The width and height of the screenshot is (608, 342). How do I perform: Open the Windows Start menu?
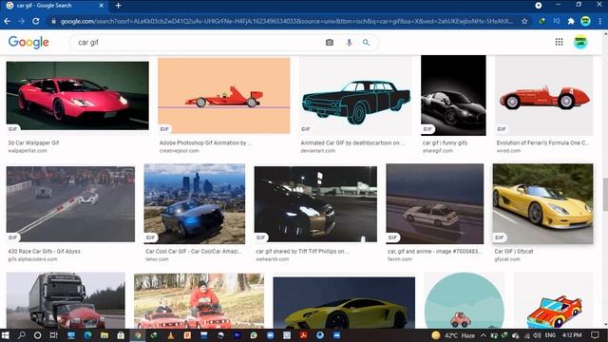[6, 335]
